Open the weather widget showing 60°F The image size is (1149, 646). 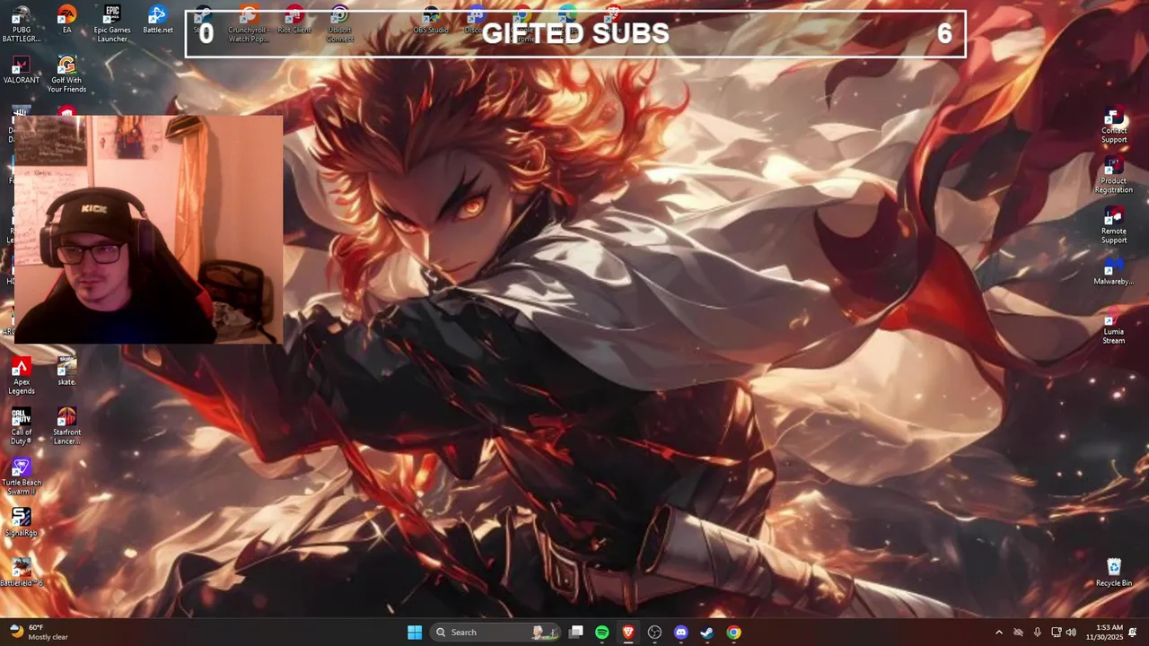[x=39, y=633]
